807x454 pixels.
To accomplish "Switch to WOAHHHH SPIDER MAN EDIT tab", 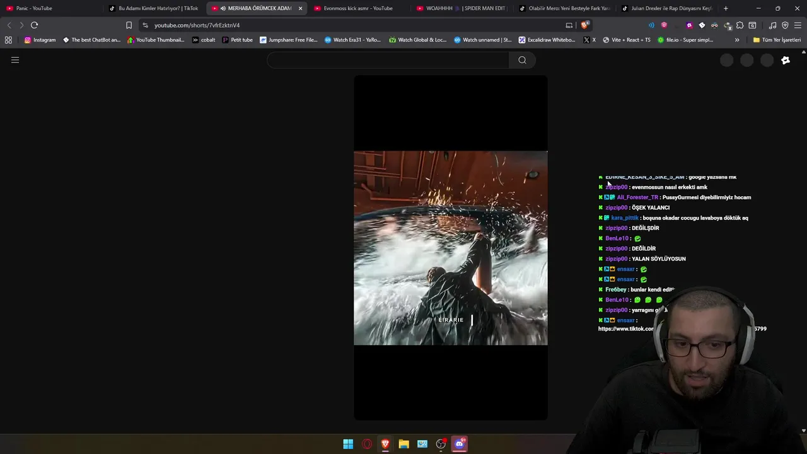I will coord(462,8).
